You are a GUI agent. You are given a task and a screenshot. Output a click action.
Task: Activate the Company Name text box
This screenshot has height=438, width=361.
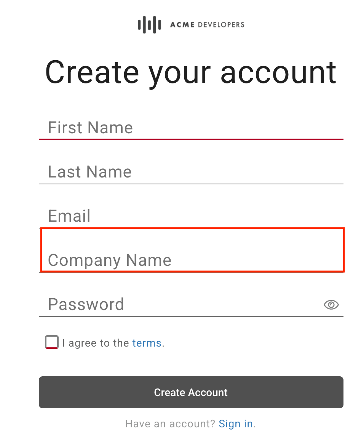[x=190, y=260]
